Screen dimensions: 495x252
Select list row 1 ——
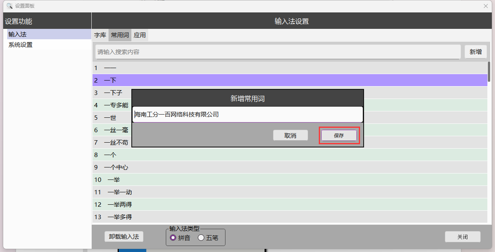pos(290,68)
